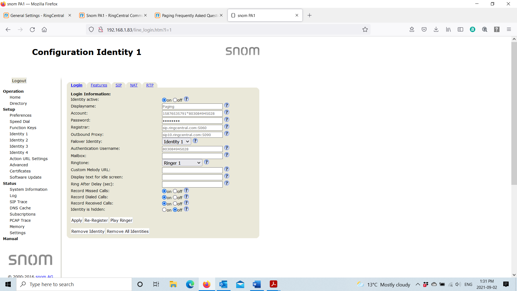The width and height of the screenshot is (517, 291).
Task: Turn Record Missed Calls off
Action: point(175,191)
